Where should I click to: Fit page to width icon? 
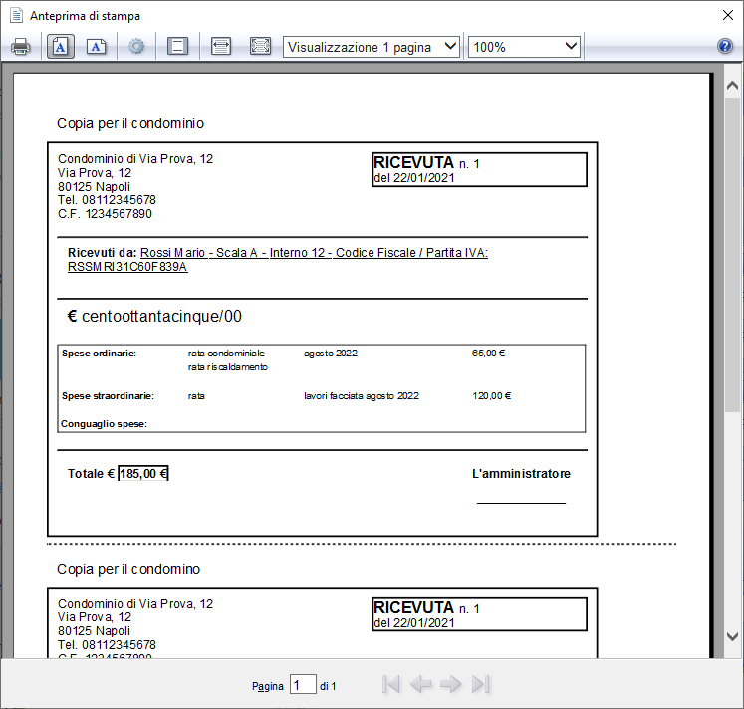[221, 47]
